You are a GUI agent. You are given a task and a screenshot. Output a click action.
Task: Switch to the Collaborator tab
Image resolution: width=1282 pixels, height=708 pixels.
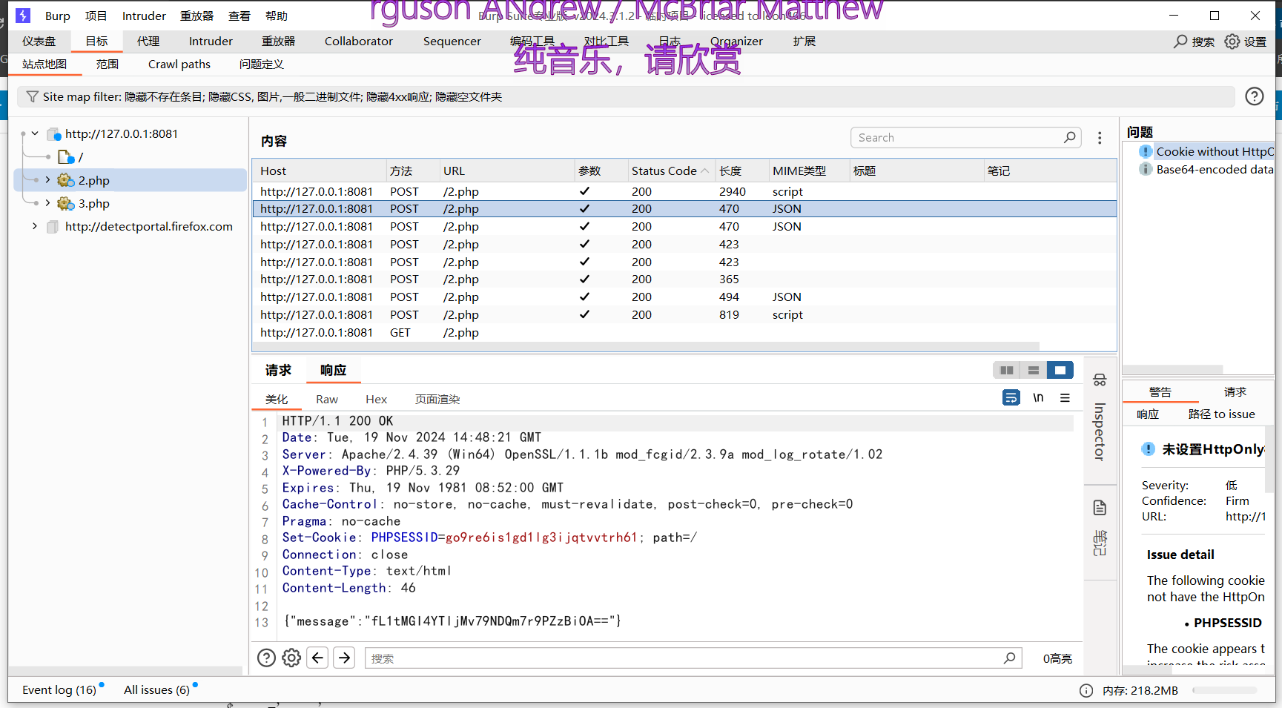pos(359,42)
